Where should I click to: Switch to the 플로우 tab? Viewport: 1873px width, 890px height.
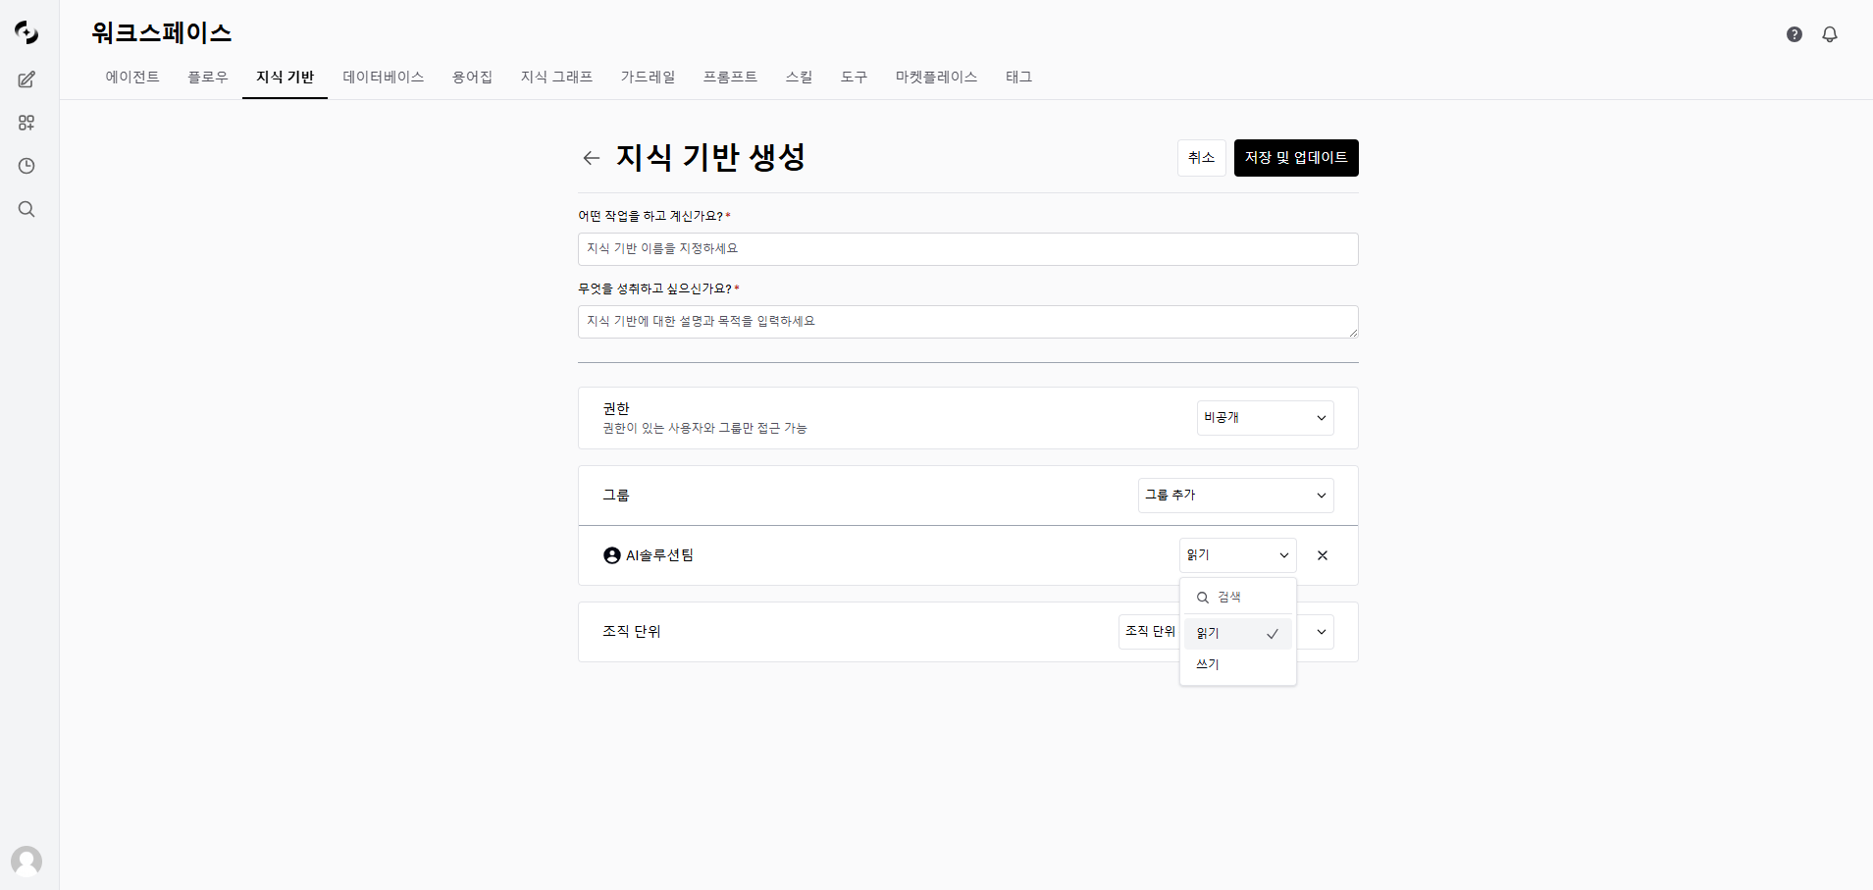[x=208, y=77]
